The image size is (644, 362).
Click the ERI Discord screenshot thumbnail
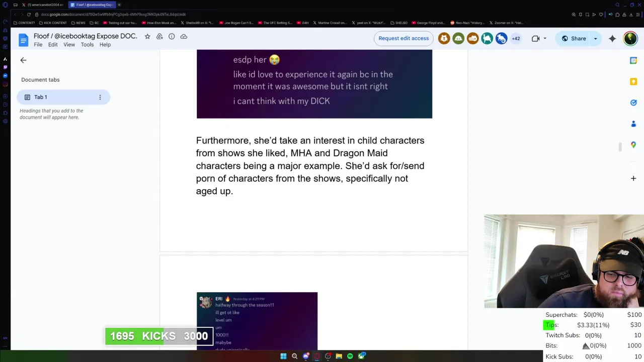click(257, 321)
